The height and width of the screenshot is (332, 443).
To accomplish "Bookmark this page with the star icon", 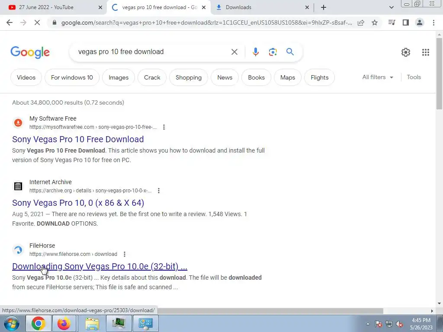I will tap(375, 22).
